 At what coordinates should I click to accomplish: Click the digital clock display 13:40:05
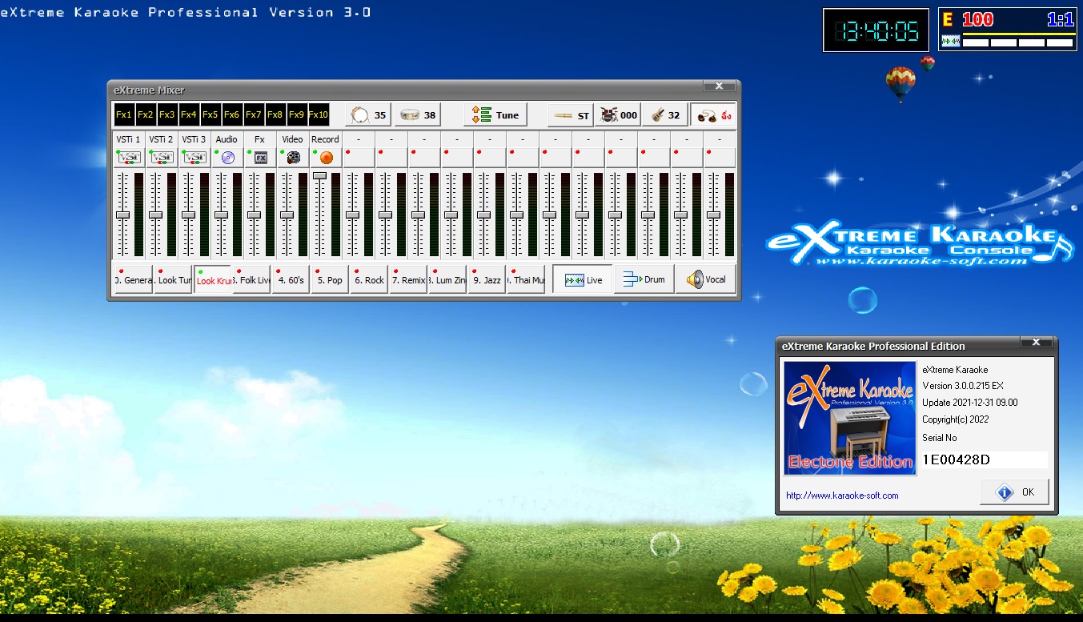coord(876,30)
